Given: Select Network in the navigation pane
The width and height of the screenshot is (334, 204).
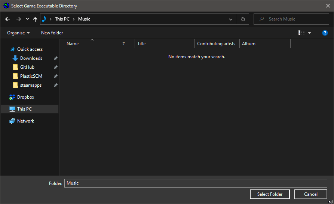Looking at the screenshot, I should click(25, 121).
